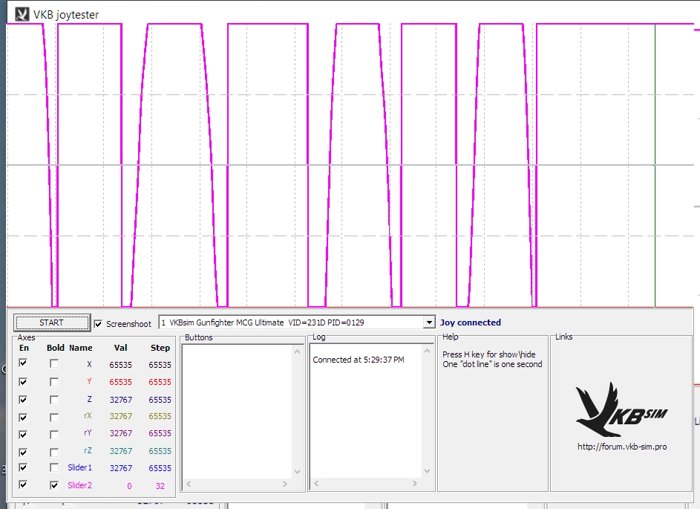Turn off the rX axis checkbox
The width and height of the screenshot is (700, 509).
[x=23, y=417]
